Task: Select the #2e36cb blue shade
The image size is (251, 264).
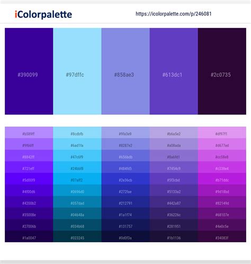Action: [125, 179]
